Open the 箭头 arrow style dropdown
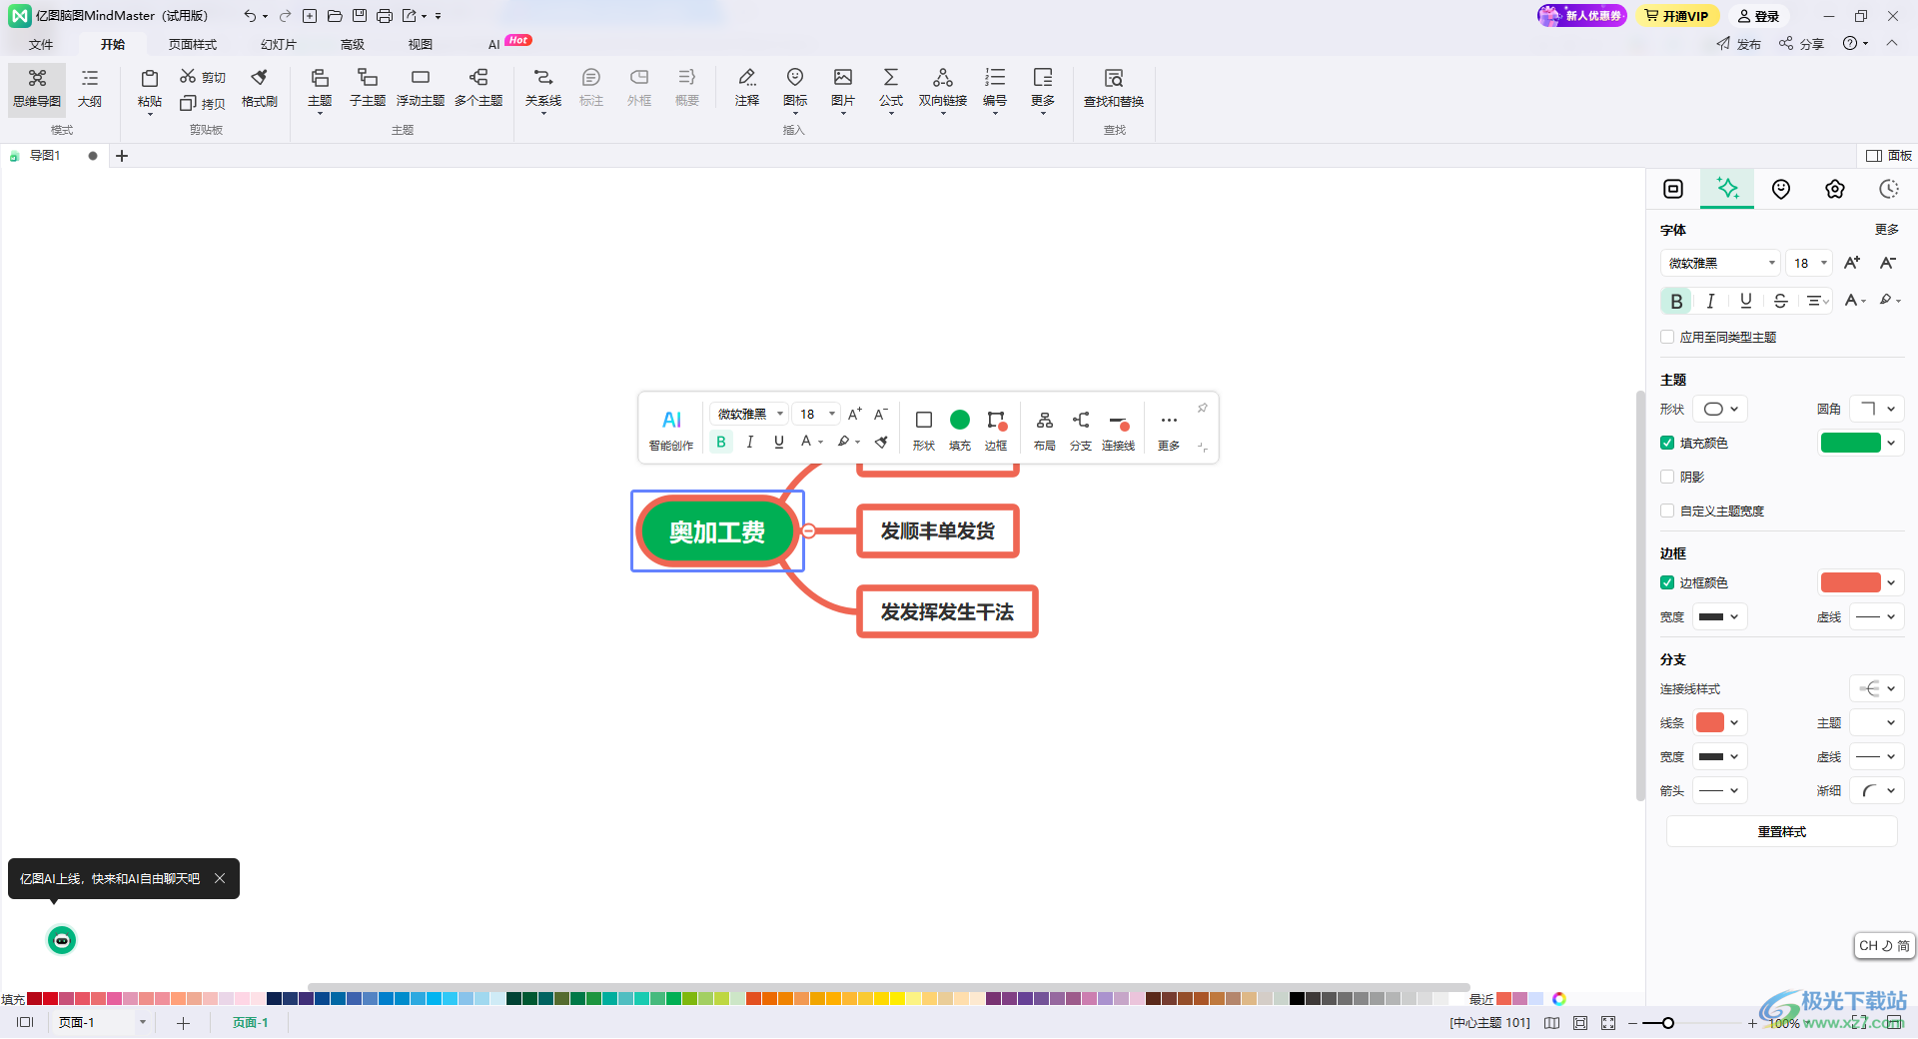1918x1039 pixels. click(1720, 790)
